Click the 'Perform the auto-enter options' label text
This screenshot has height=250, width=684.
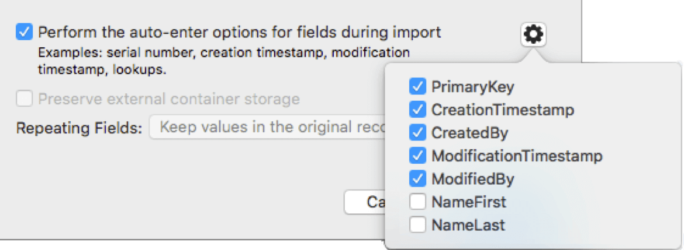click(x=240, y=32)
